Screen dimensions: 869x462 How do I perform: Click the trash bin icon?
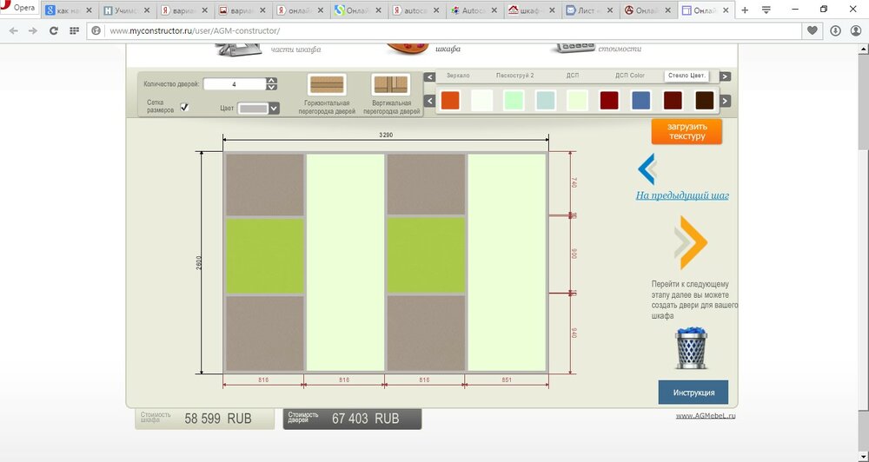click(x=691, y=349)
